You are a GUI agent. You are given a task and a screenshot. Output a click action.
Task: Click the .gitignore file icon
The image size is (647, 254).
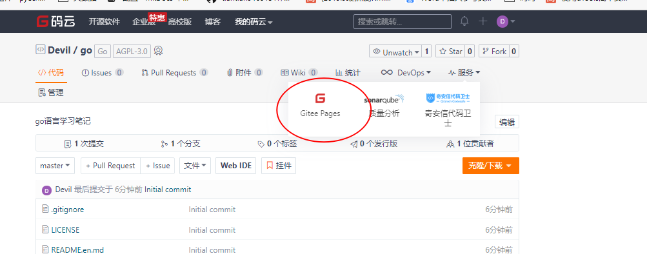tap(45, 209)
